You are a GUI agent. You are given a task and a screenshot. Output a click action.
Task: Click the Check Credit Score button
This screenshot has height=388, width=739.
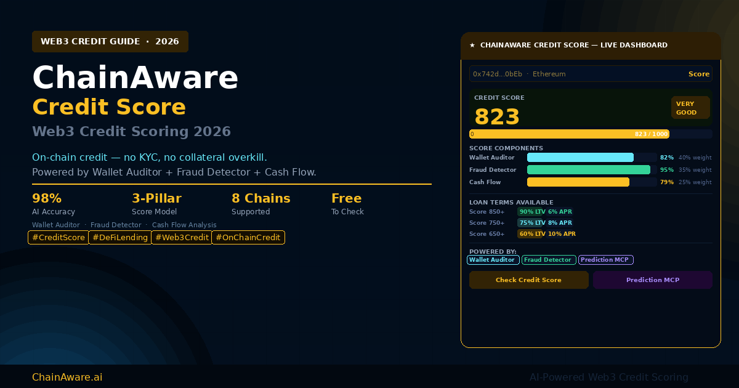[528, 280]
